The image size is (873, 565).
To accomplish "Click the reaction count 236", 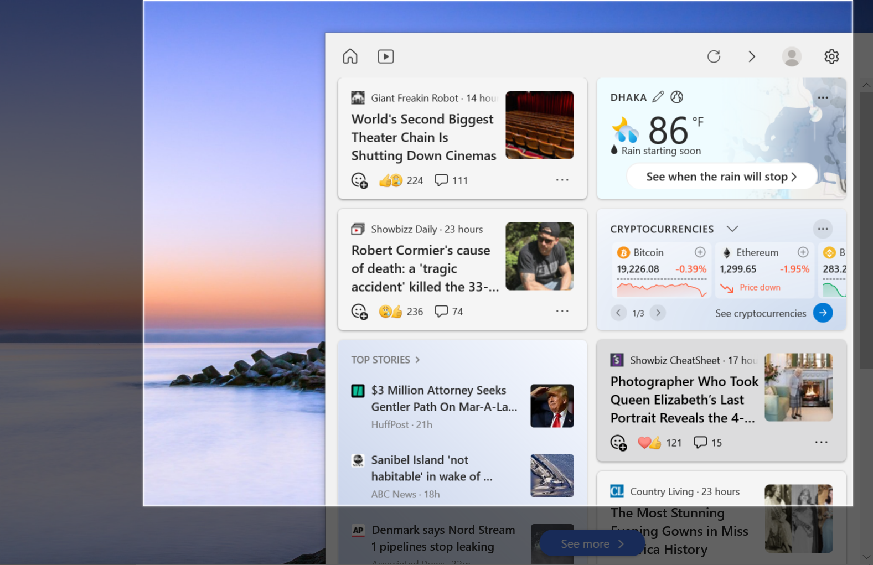I will click(401, 312).
